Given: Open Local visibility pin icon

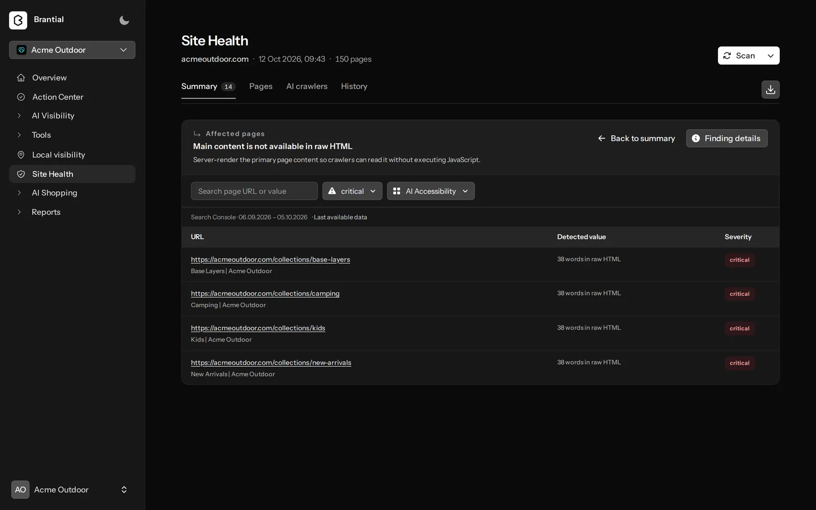Looking at the screenshot, I should 21,155.
